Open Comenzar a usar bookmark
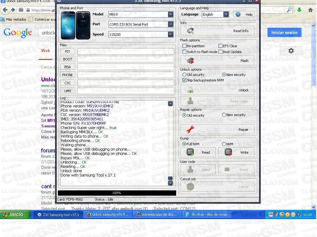The width and height of the screenshot is (317, 237). pos(42,19)
